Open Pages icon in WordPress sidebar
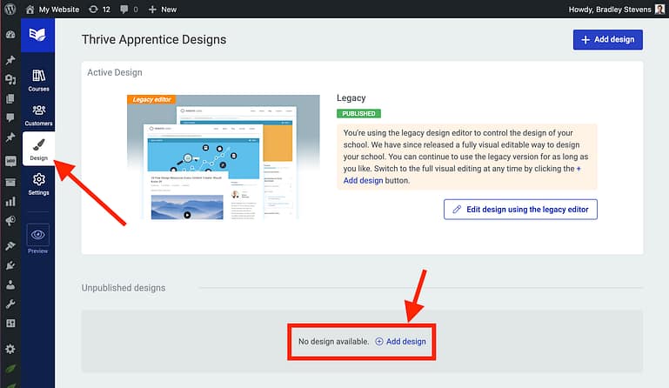The width and height of the screenshot is (669, 388). click(10, 99)
